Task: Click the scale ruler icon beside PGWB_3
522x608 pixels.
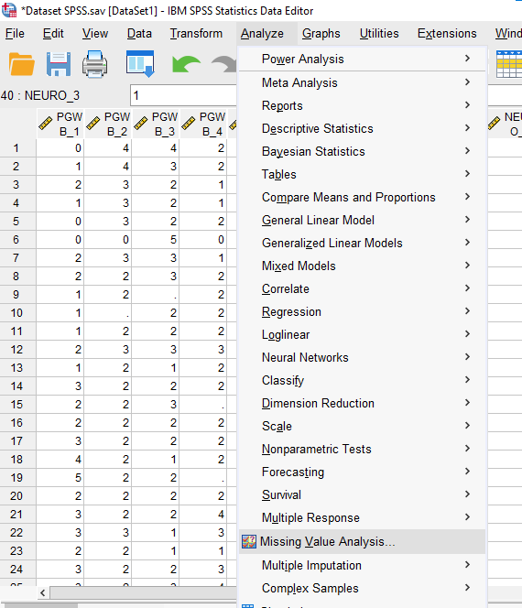Action: pos(140,124)
